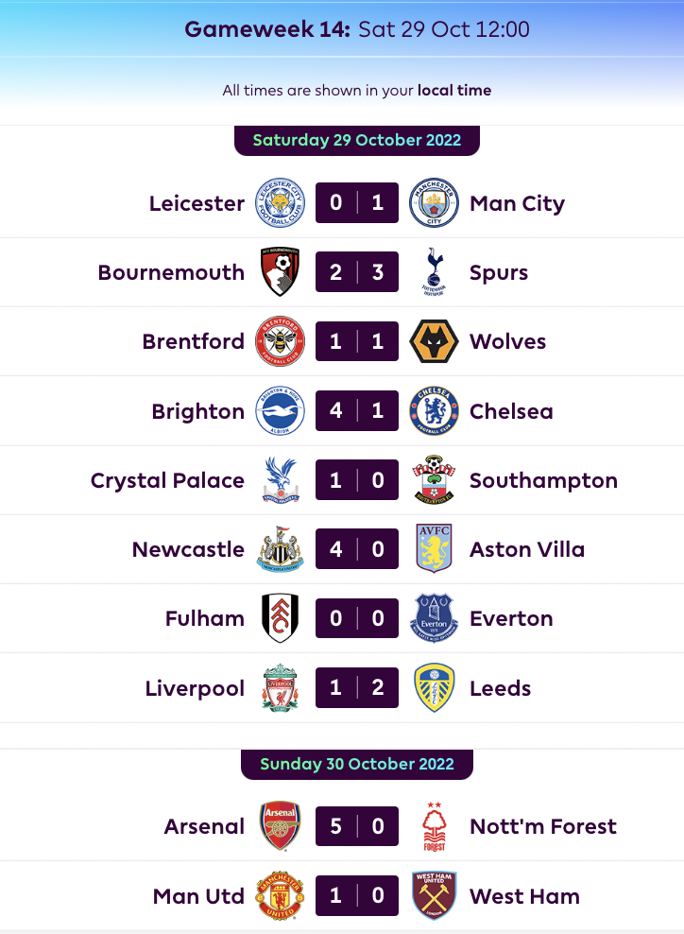Select the Everton badge icon
This screenshot has width=684, height=934.
(x=434, y=618)
